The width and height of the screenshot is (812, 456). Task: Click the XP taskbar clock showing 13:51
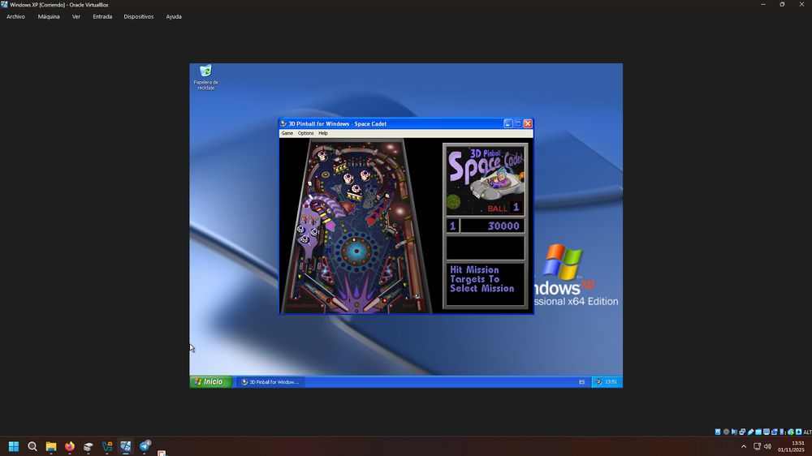(611, 382)
